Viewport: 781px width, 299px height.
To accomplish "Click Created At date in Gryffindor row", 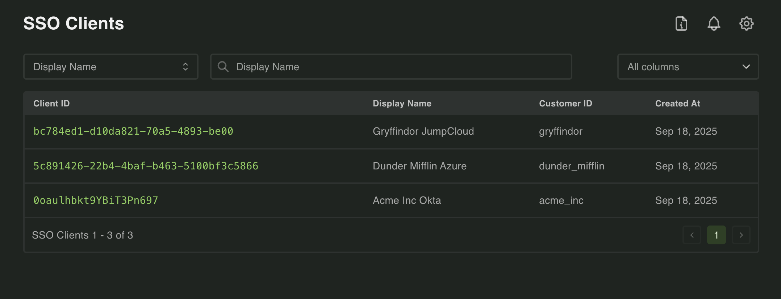I will tap(686, 131).
